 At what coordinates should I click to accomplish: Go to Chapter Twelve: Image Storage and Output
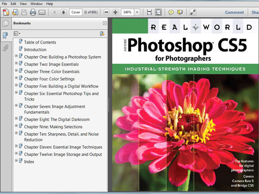tap(63, 154)
